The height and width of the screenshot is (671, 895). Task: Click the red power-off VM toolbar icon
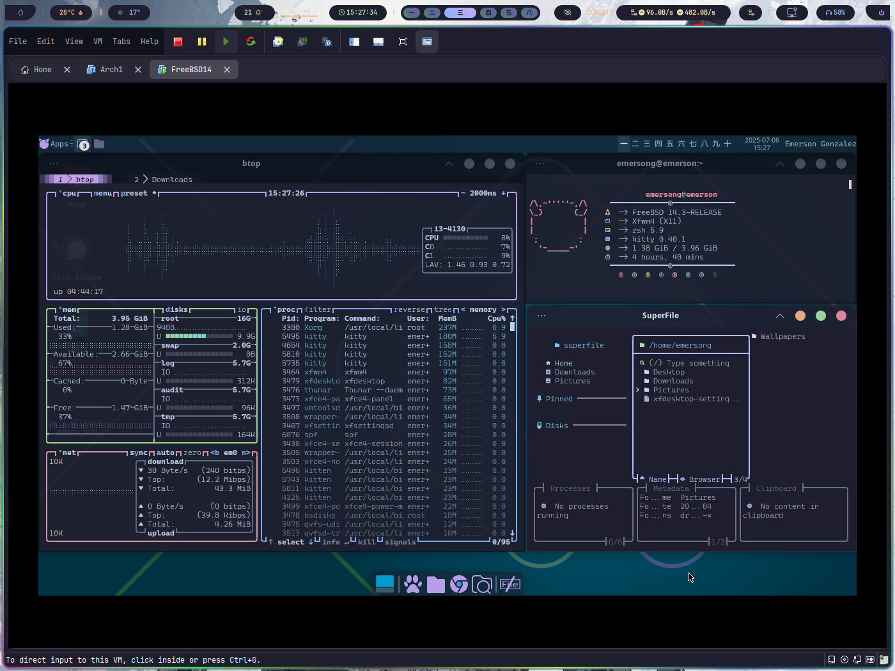click(x=178, y=42)
